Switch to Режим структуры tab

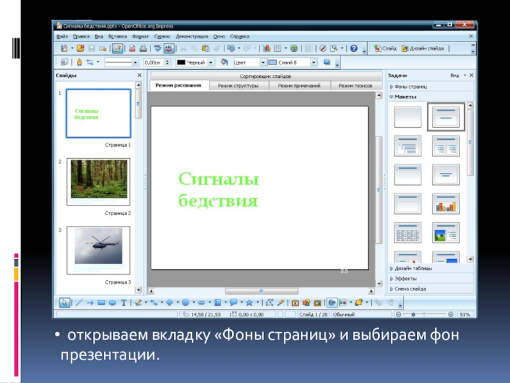(238, 86)
